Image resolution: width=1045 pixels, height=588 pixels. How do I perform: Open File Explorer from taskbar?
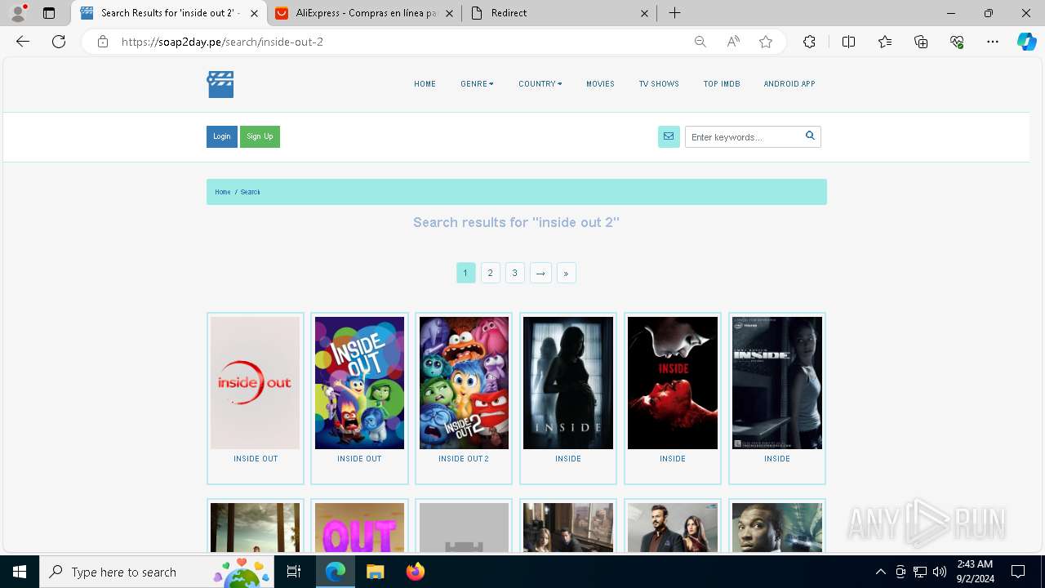375,572
